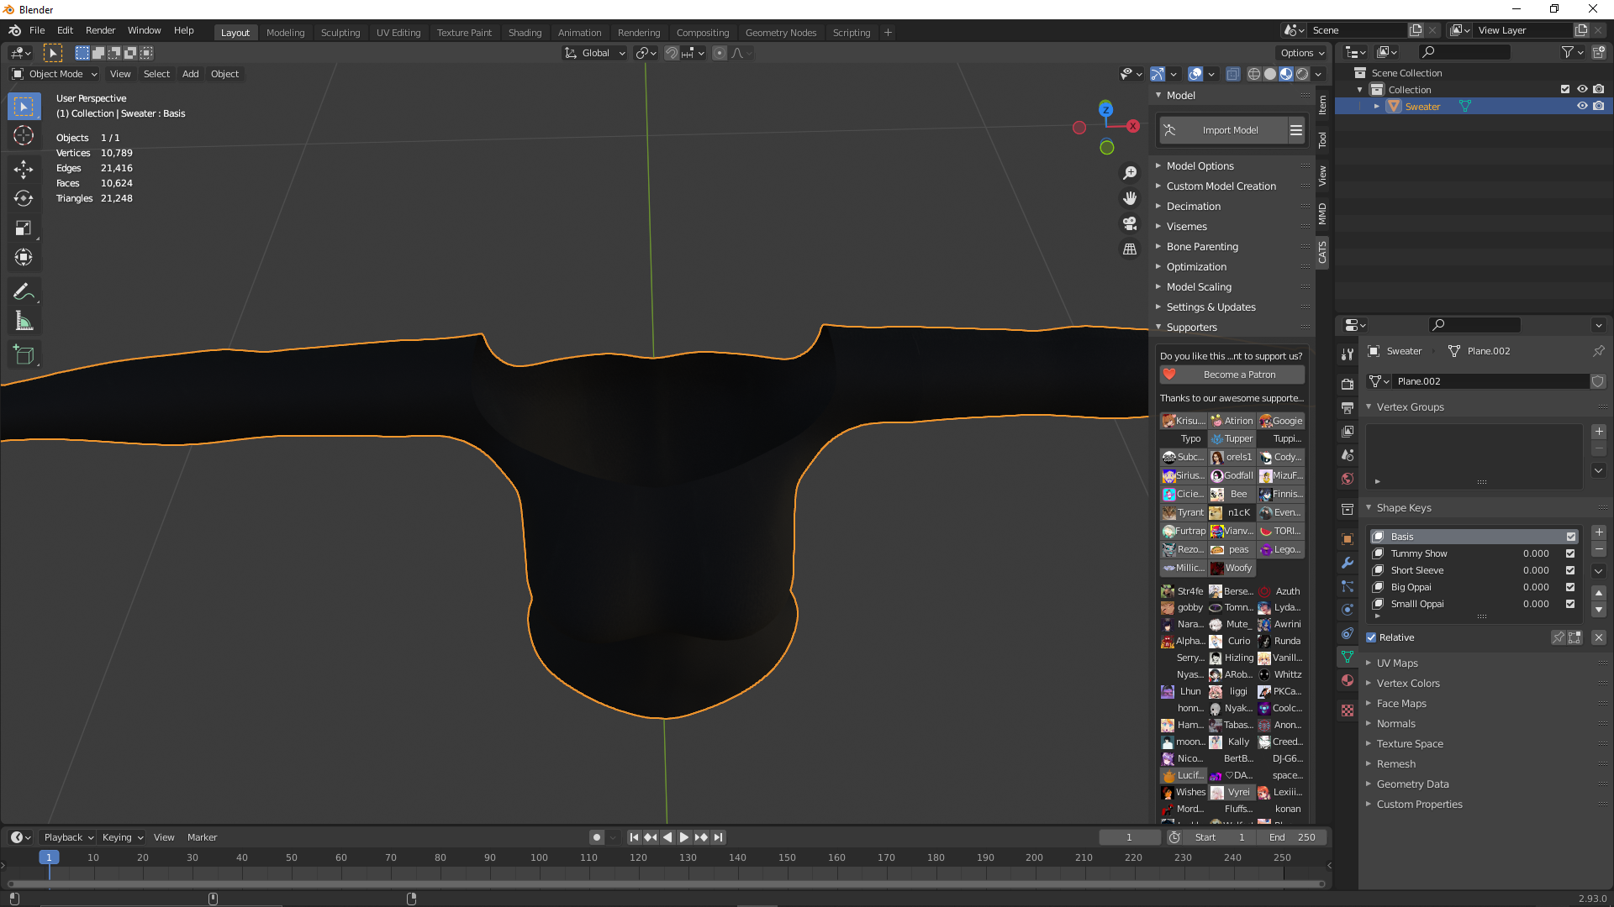The height and width of the screenshot is (907, 1614).
Task: Click the Become a Patron button
Action: [x=1232, y=375]
